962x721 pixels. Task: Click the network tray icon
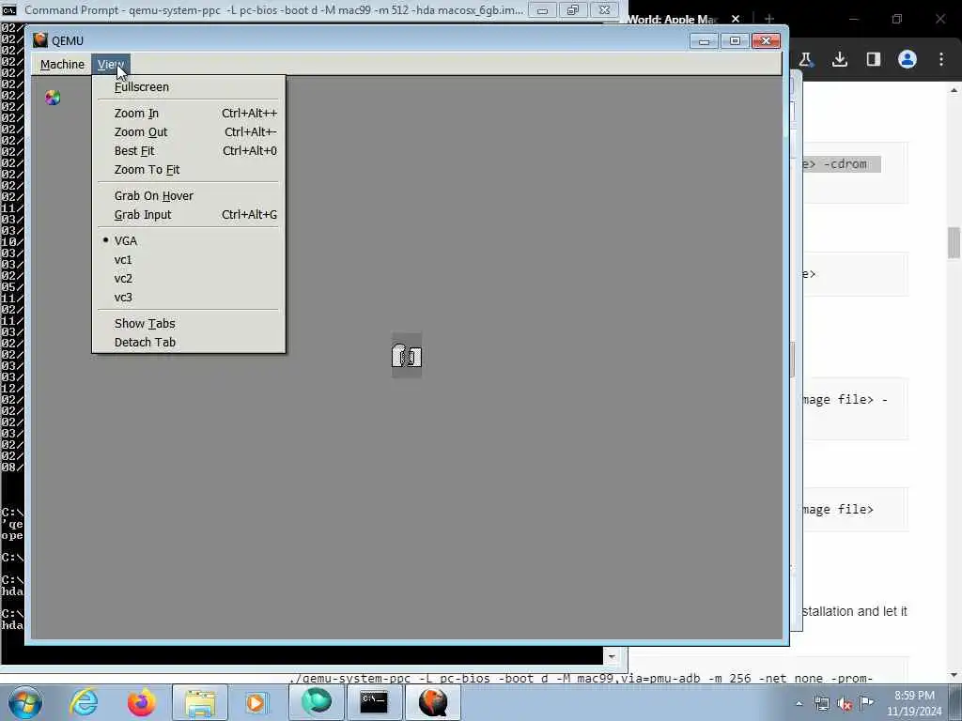coord(821,704)
